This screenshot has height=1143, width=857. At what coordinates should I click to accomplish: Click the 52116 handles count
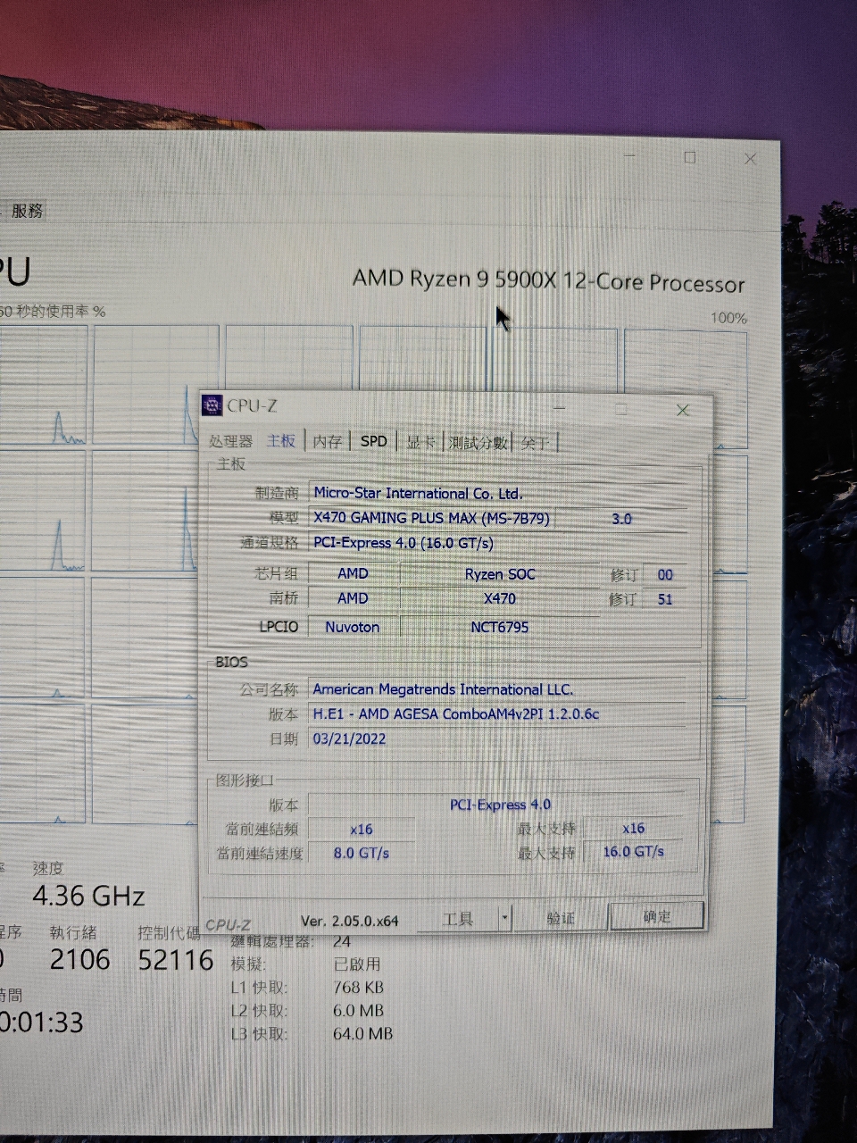pos(176,960)
